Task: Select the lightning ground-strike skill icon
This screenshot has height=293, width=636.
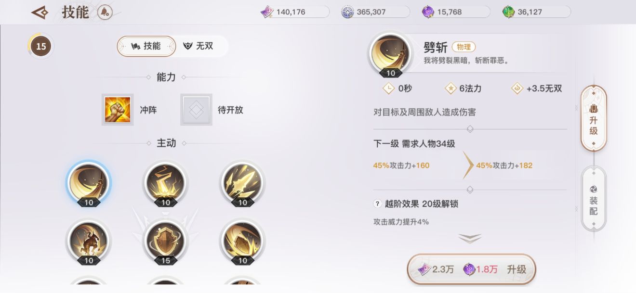Action: pyautogui.click(x=166, y=183)
